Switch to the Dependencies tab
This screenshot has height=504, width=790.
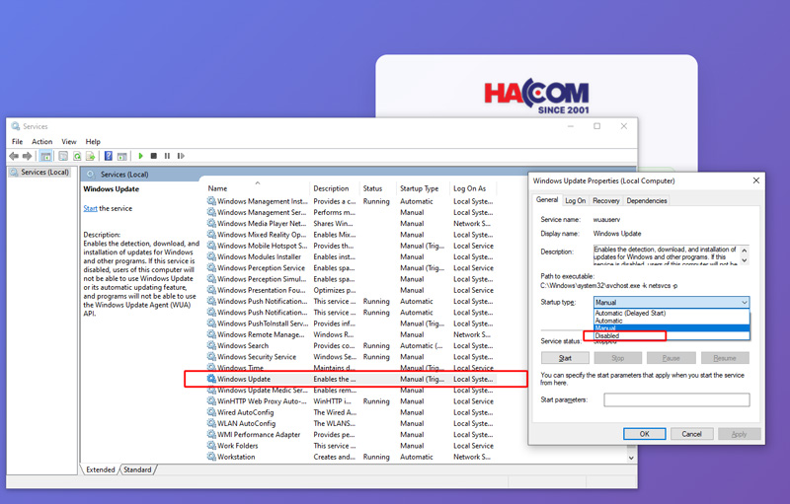coord(647,200)
